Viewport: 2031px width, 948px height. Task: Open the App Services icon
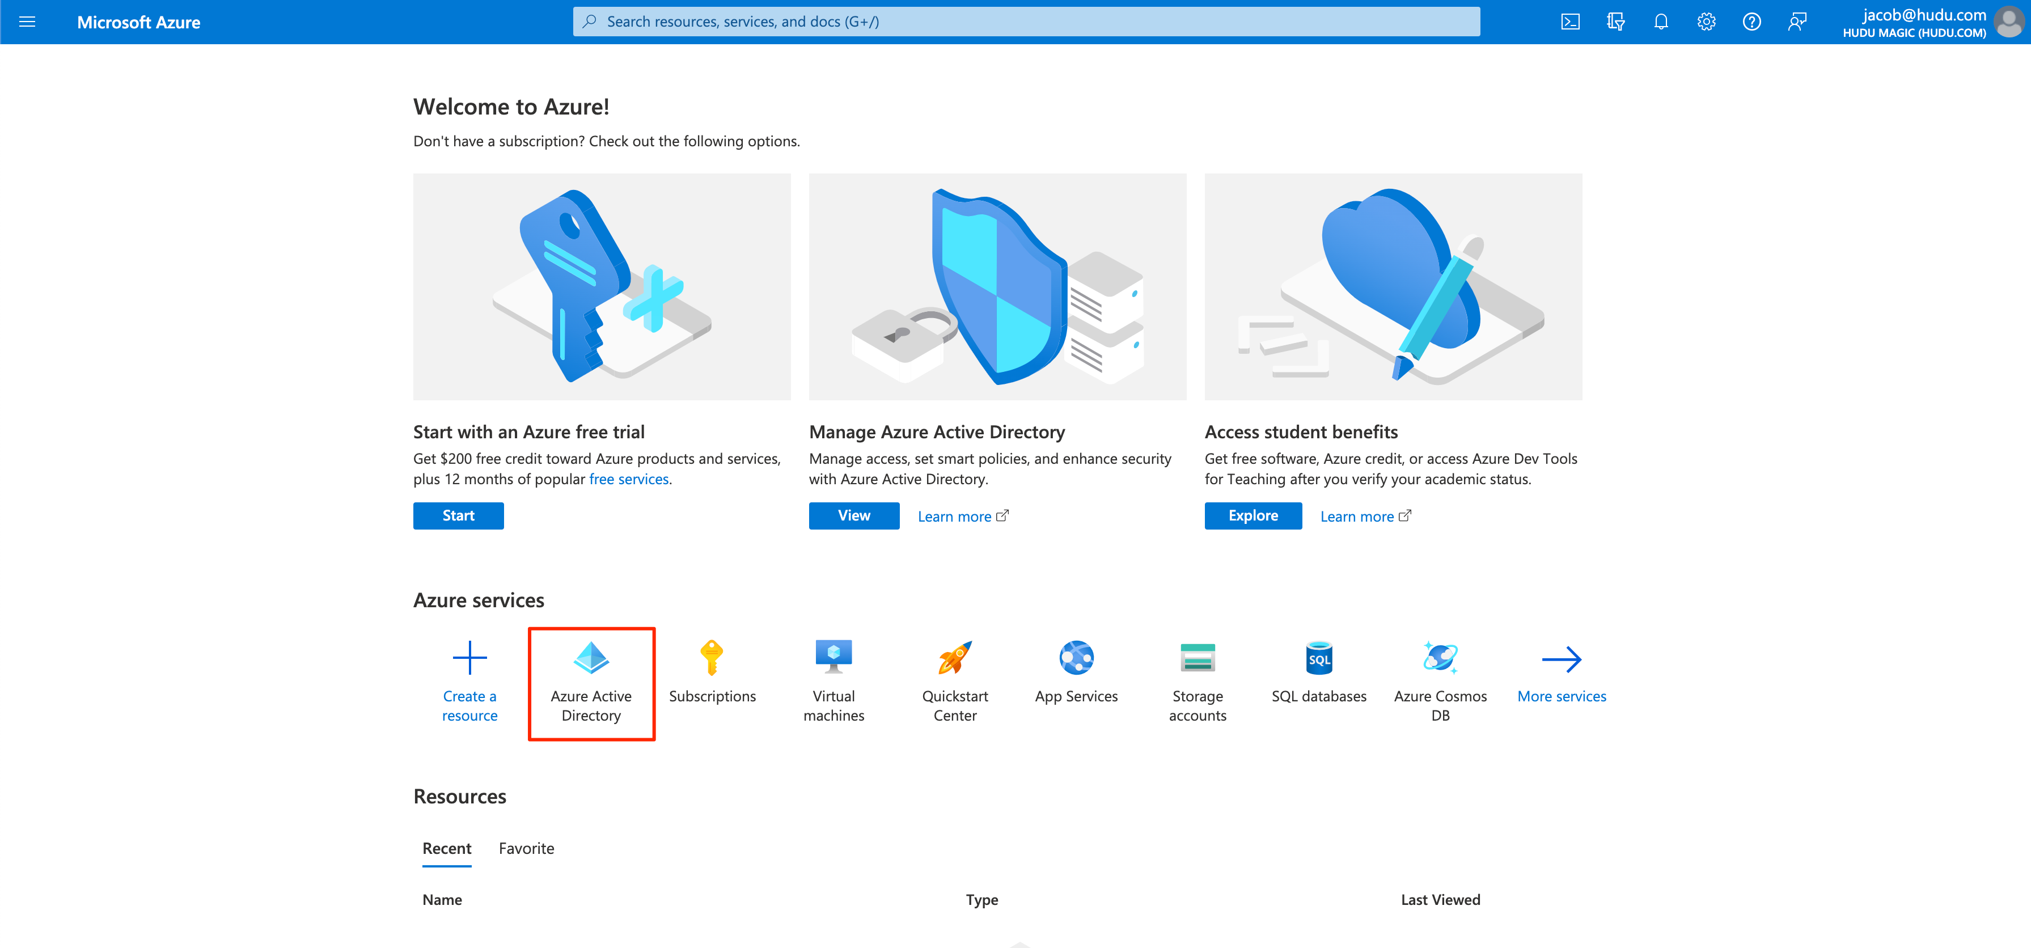(1076, 658)
